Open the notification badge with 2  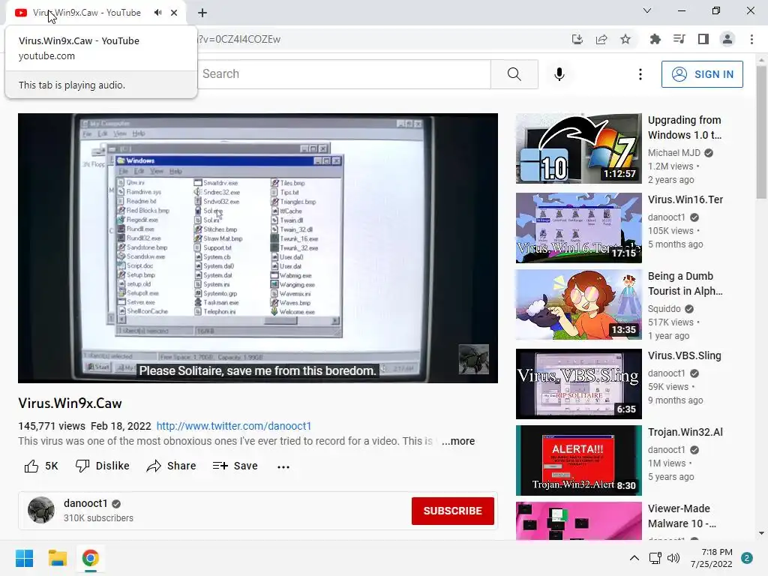[747, 558]
